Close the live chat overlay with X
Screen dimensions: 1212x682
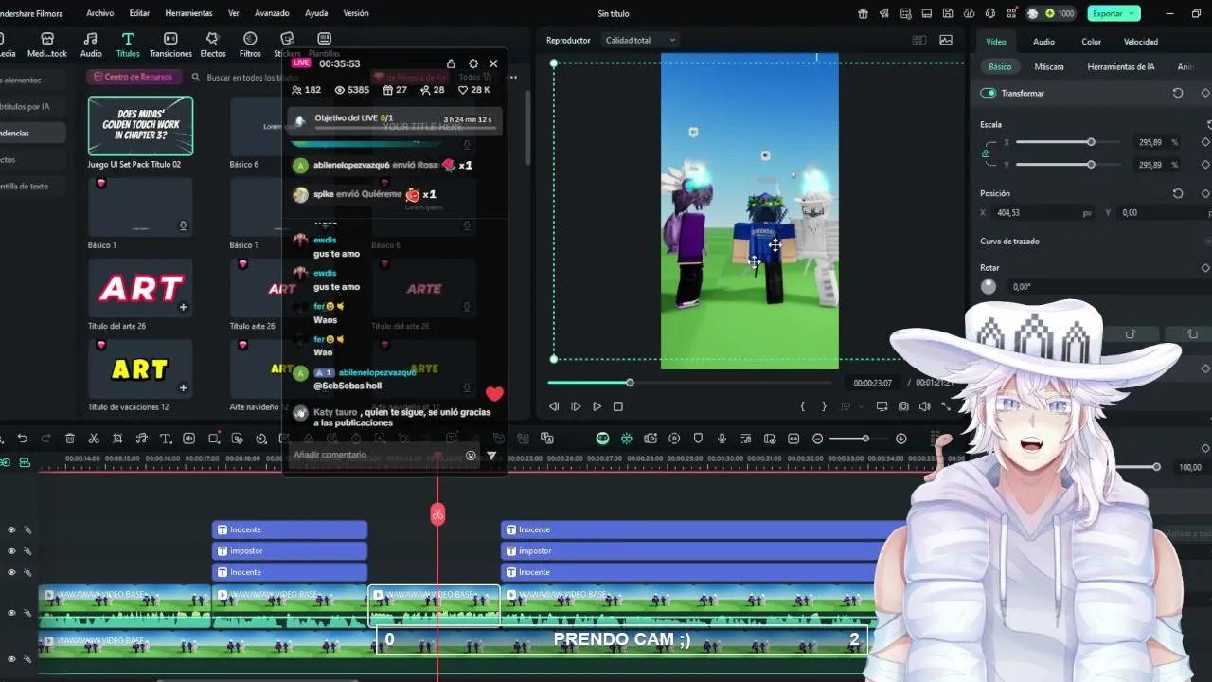point(493,63)
